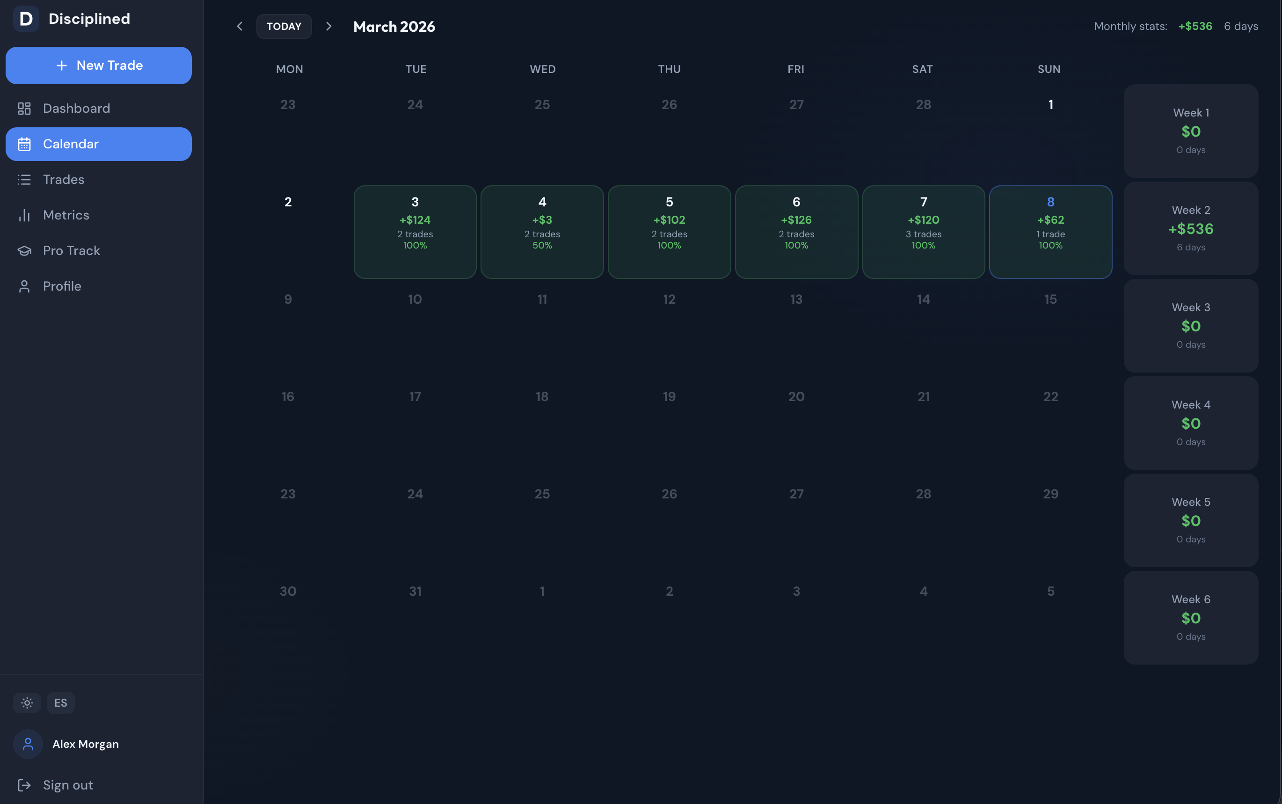Click the New Trade button
The height and width of the screenshot is (804, 1282).
click(98, 65)
